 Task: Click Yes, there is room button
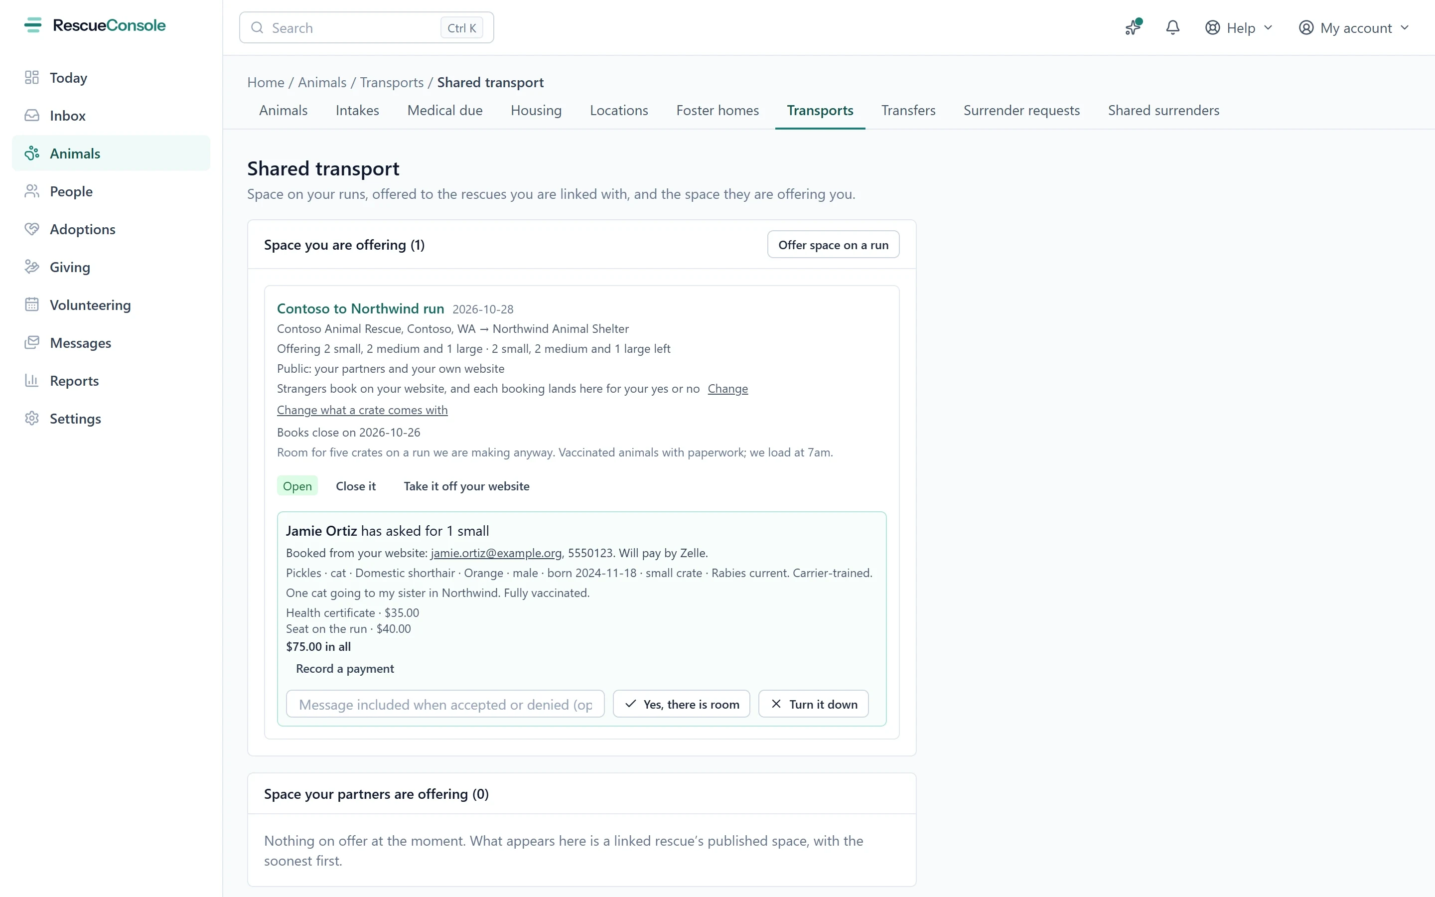682,704
